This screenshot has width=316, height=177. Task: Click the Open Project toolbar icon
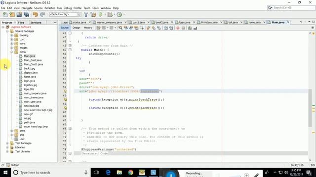click(19, 14)
